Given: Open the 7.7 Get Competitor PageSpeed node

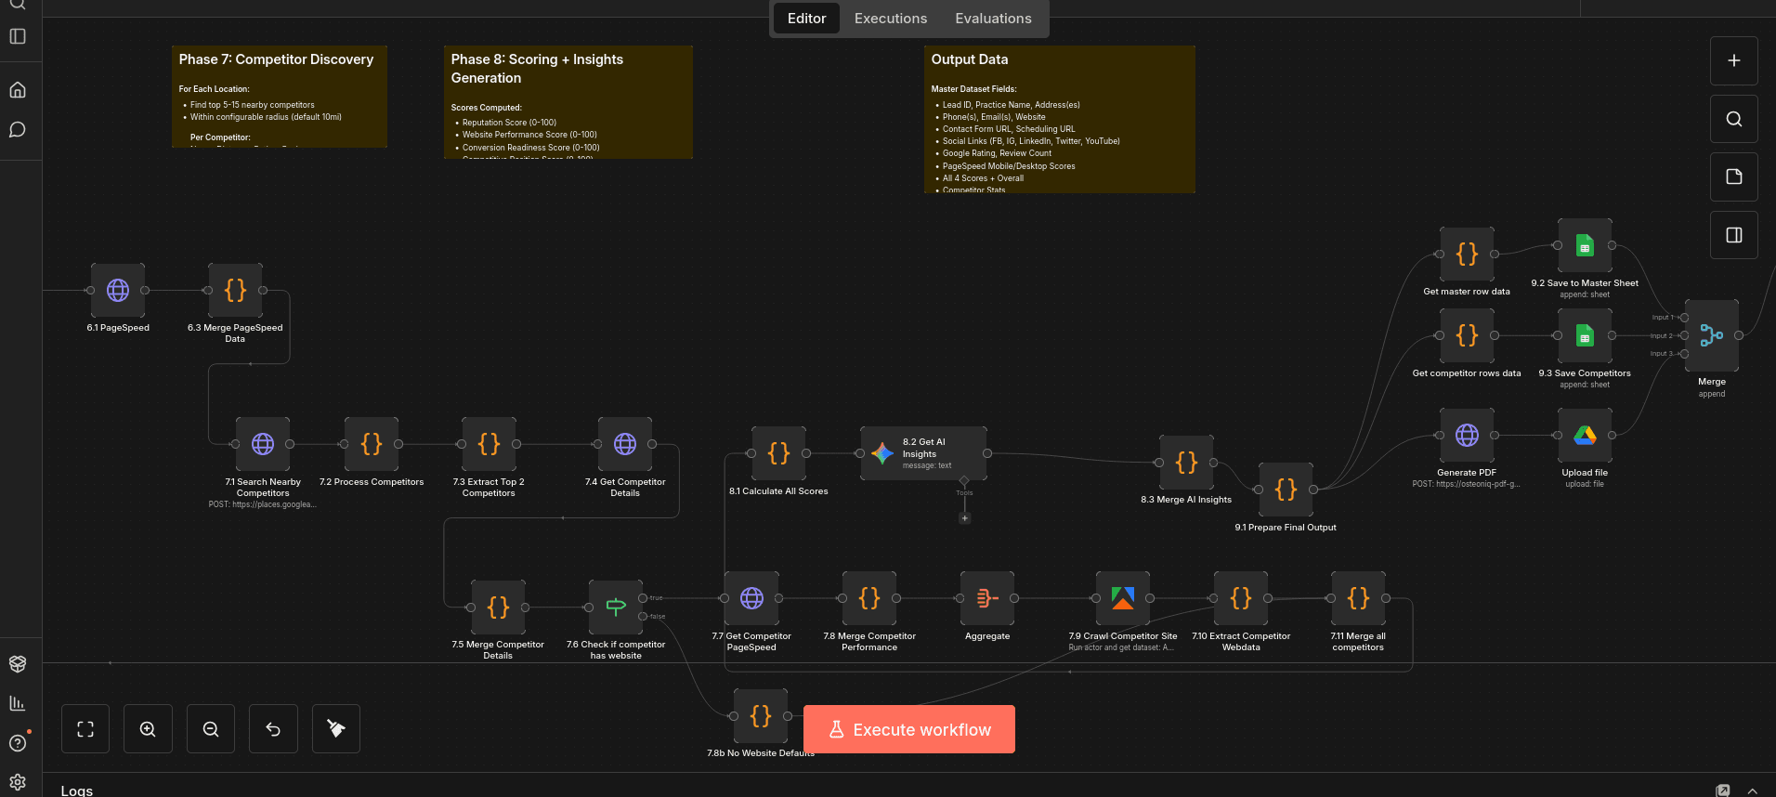Looking at the screenshot, I should click(751, 598).
